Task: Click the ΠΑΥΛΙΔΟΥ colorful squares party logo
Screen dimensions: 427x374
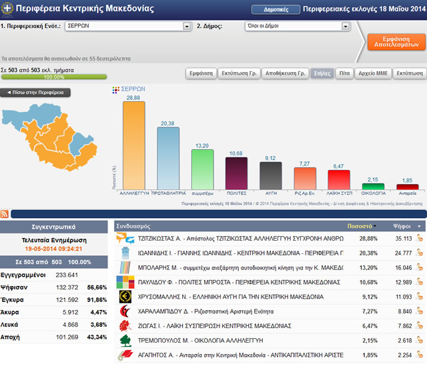Action: pyautogui.click(x=125, y=282)
